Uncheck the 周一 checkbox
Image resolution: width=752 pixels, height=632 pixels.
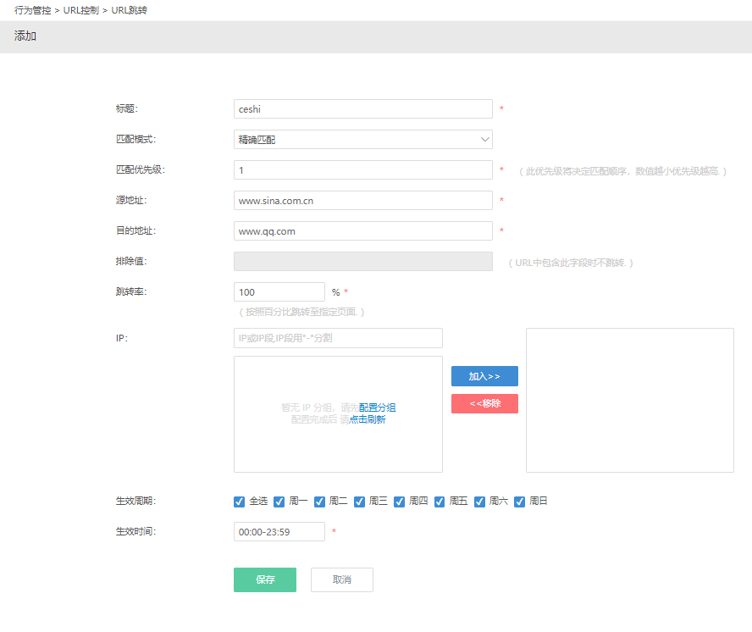(x=279, y=502)
